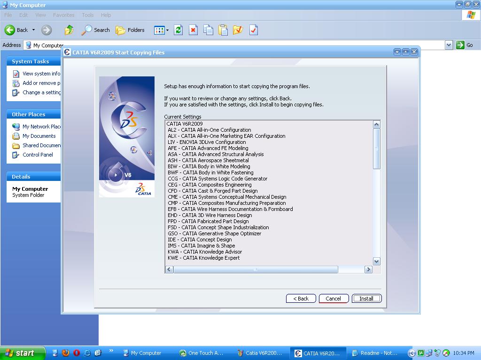Click left arrow of horizontal settings scrollbar
Screen dimensions: 481x360
coord(169,270)
